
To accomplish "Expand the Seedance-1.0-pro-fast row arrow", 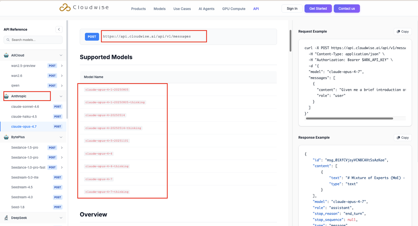I will (x=62, y=167).
